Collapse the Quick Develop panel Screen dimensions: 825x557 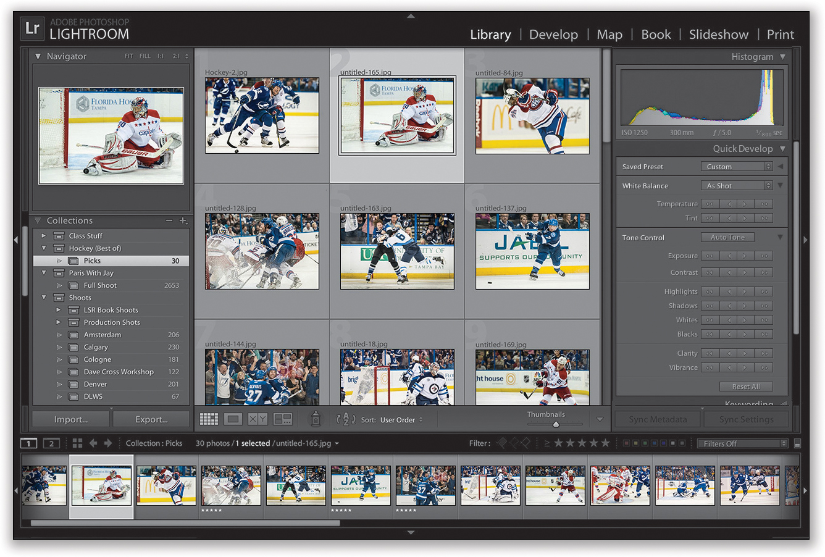pyautogui.click(x=783, y=149)
